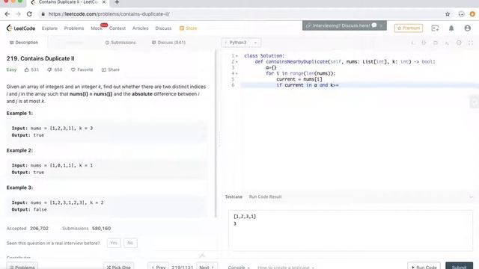Answer No to seen in interview

point(130,243)
